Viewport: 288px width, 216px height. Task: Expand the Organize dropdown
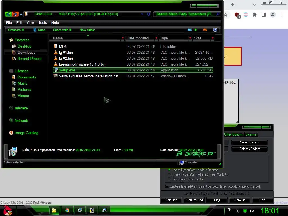(16, 30)
